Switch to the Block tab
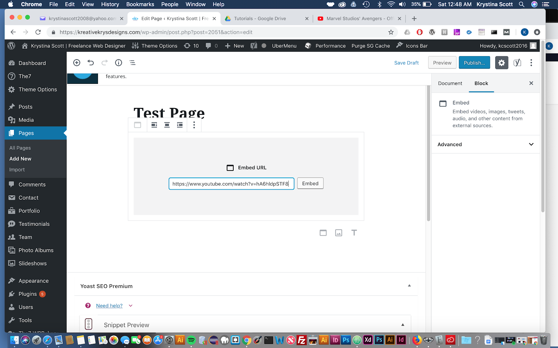Image resolution: width=558 pixels, height=348 pixels. [481, 83]
